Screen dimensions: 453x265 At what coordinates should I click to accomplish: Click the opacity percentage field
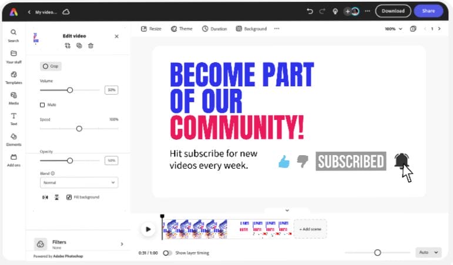pos(111,160)
